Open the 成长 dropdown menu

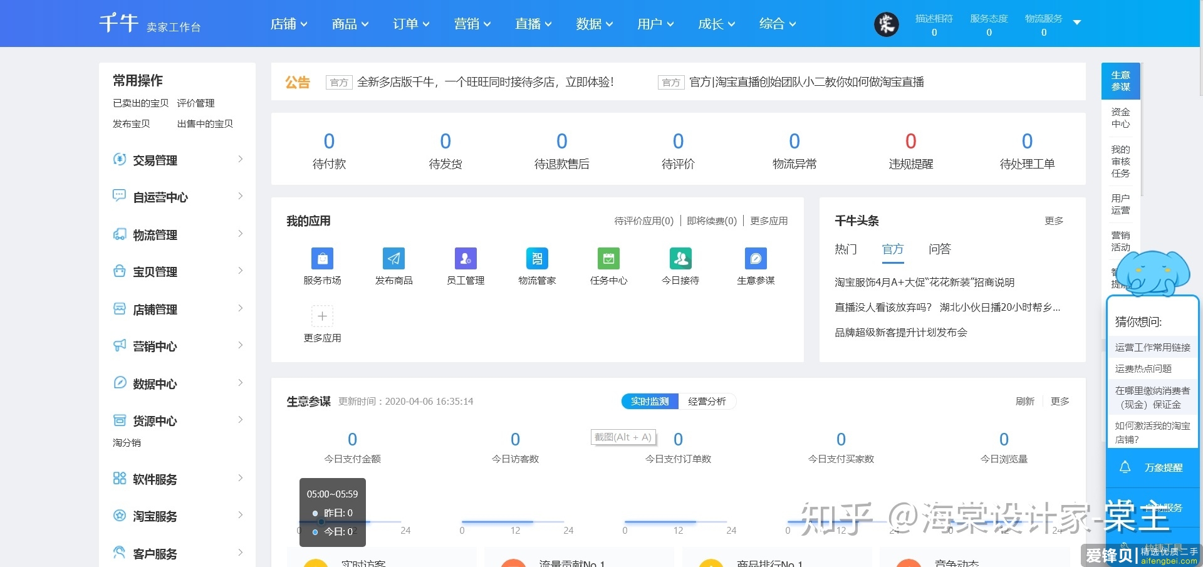point(717,24)
